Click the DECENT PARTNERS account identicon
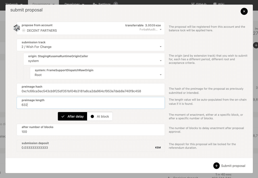Viewport: 258px width, 178px height. click(17, 28)
